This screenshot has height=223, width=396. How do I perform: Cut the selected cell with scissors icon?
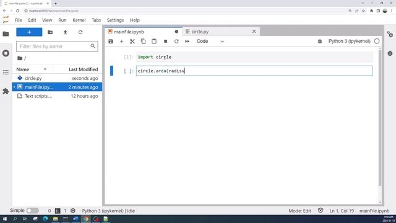[x=132, y=42]
